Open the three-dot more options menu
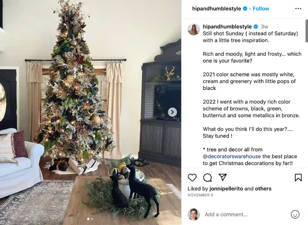308x225 pixels. pos(298,9)
